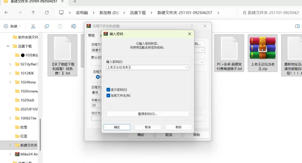Toggle the preview pane icon
The image size is (302, 163).
point(297,26)
